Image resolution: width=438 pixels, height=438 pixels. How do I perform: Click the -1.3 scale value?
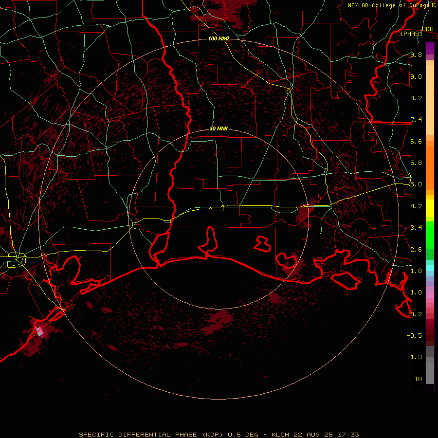[414, 357]
